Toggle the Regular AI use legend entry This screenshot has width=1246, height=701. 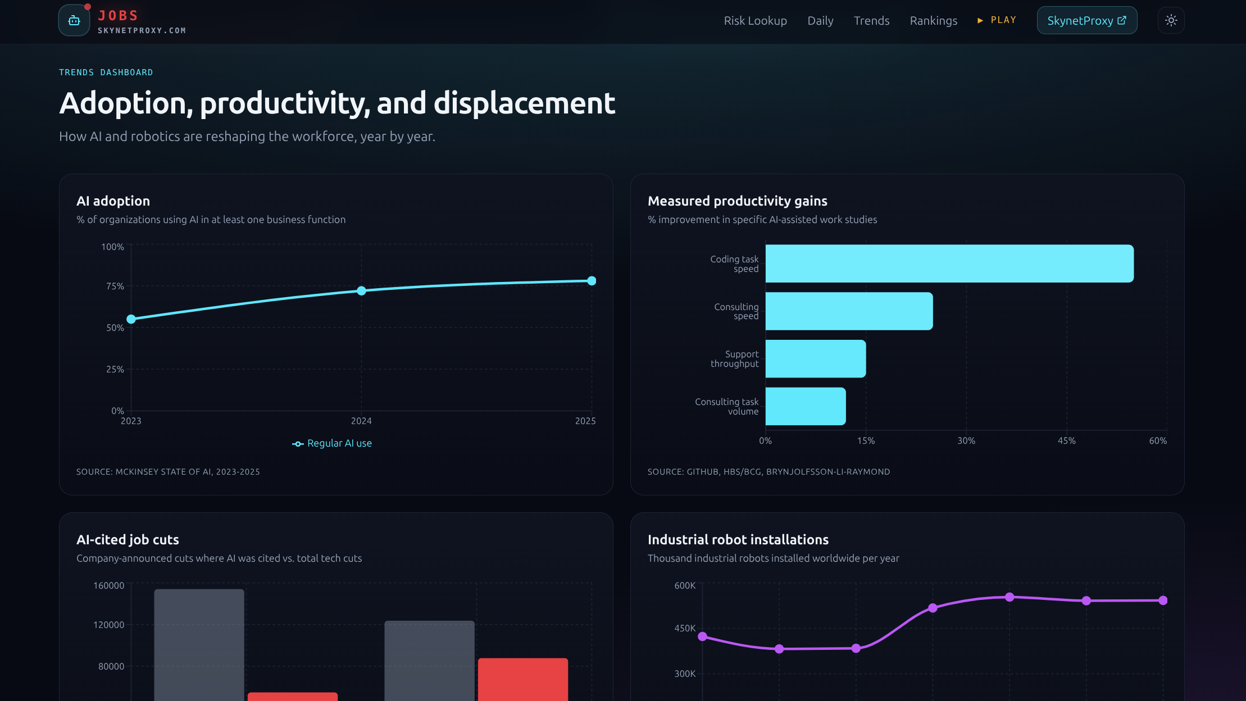332,443
